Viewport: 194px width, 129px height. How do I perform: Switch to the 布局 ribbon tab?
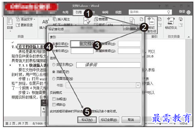click(65, 12)
